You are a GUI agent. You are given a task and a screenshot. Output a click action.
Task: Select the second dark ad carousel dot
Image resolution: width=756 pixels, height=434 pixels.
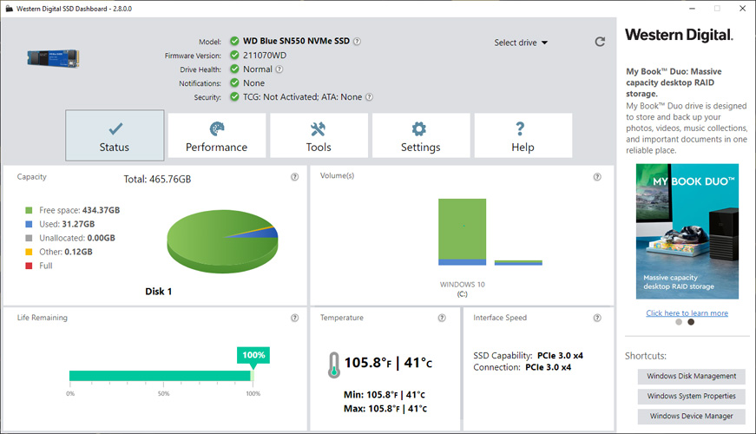coord(691,322)
